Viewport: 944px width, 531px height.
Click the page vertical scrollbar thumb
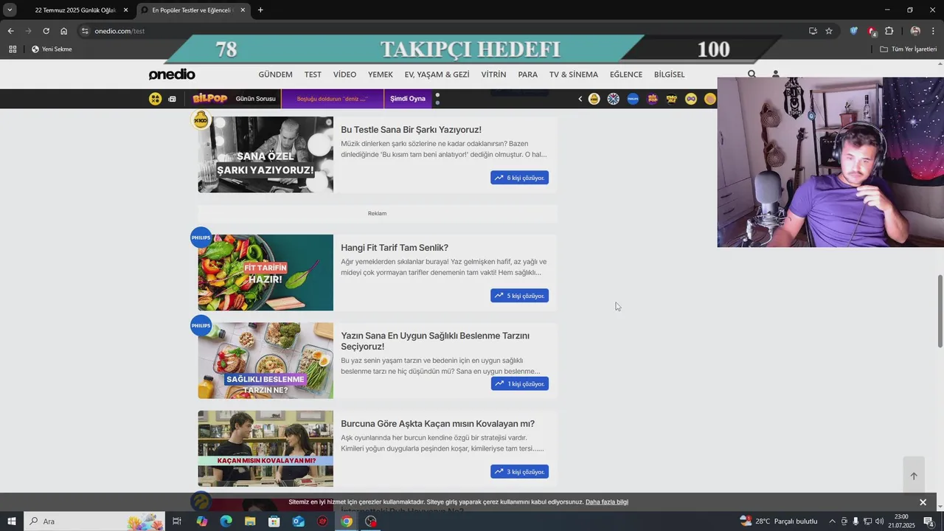940,310
